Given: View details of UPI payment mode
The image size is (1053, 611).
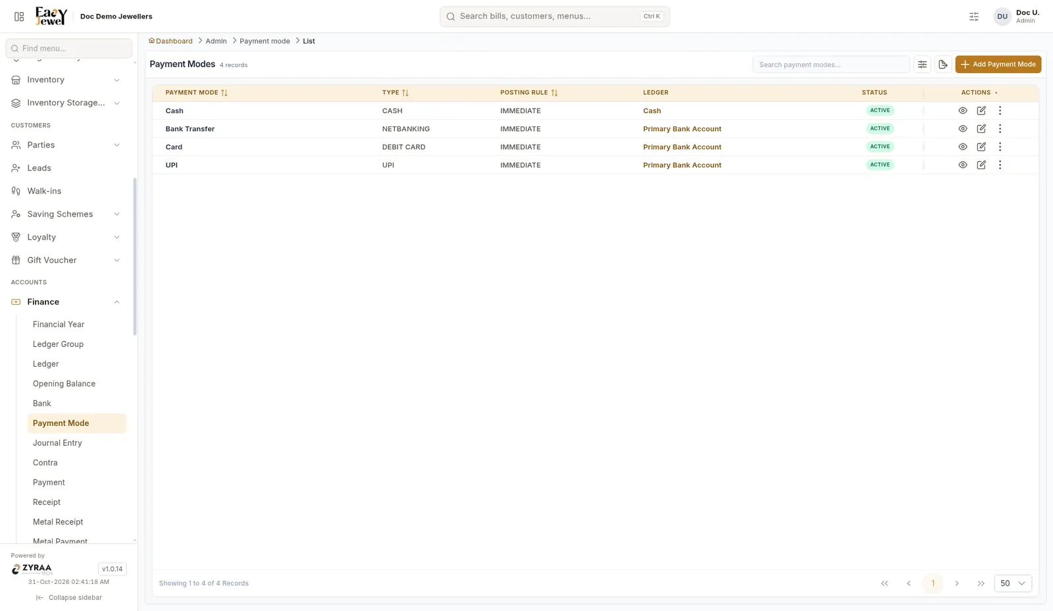Looking at the screenshot, I should (962, 165).
